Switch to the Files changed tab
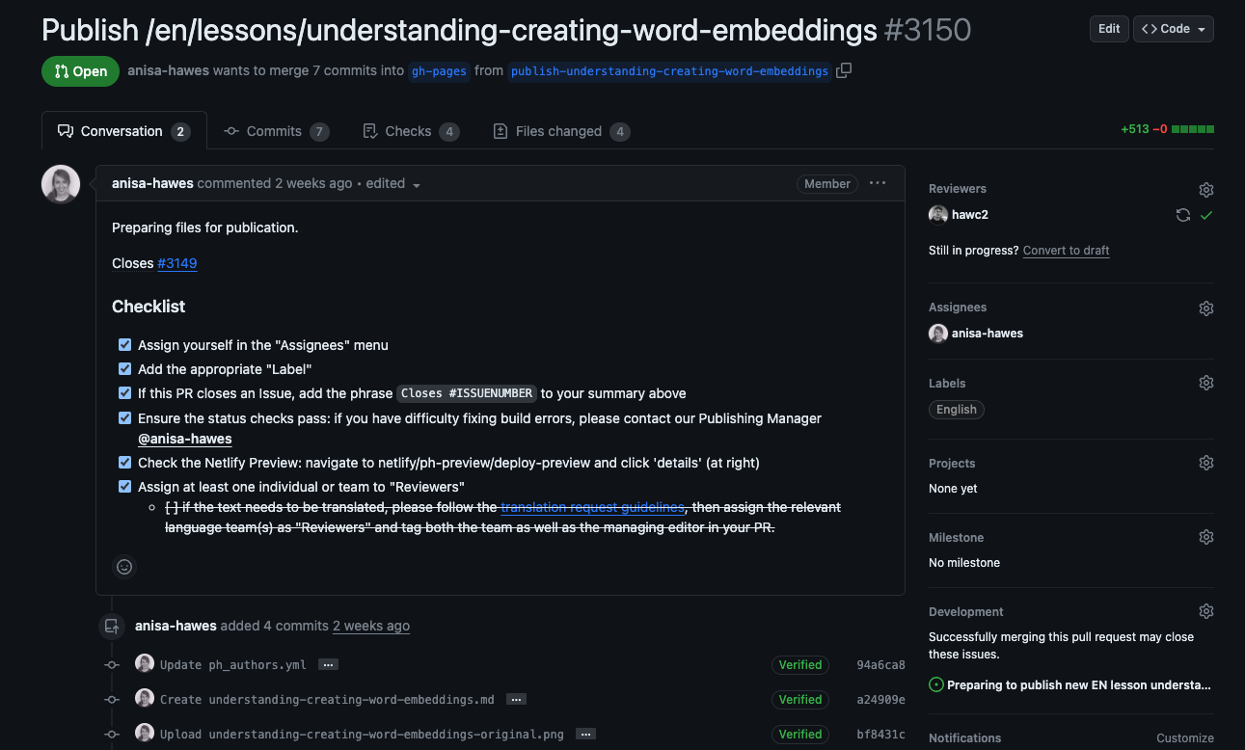Screen dimensions: 1245x750 pyautogui.click(x=559, y=131)
